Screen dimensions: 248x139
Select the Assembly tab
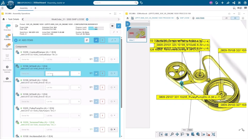pos(24,8)
